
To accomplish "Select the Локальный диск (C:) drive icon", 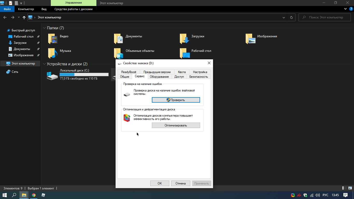I will pos(52,76).
